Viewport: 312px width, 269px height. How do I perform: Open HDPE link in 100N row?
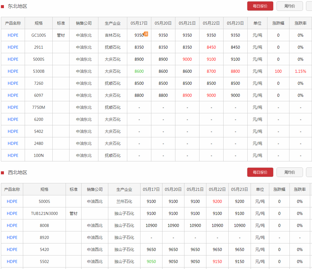click(13, 155)
